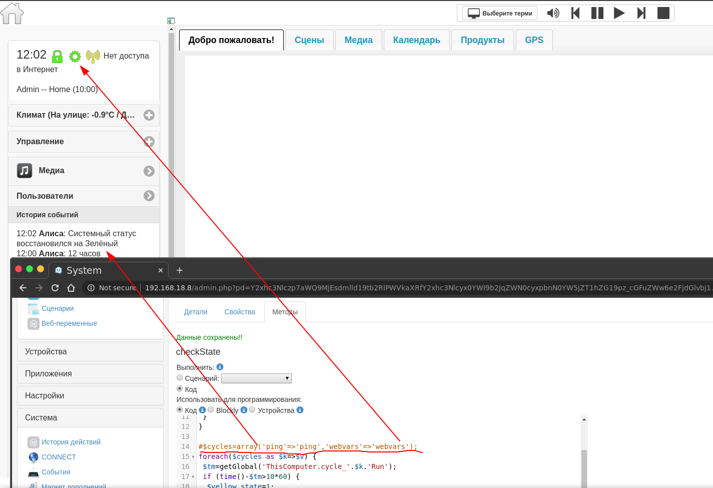Reload the System browser page

pos(55,288)
